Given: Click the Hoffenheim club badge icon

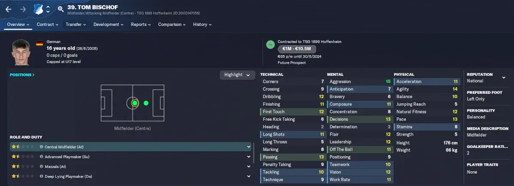Looking at the screenshot, I should [x=39, y=9].
